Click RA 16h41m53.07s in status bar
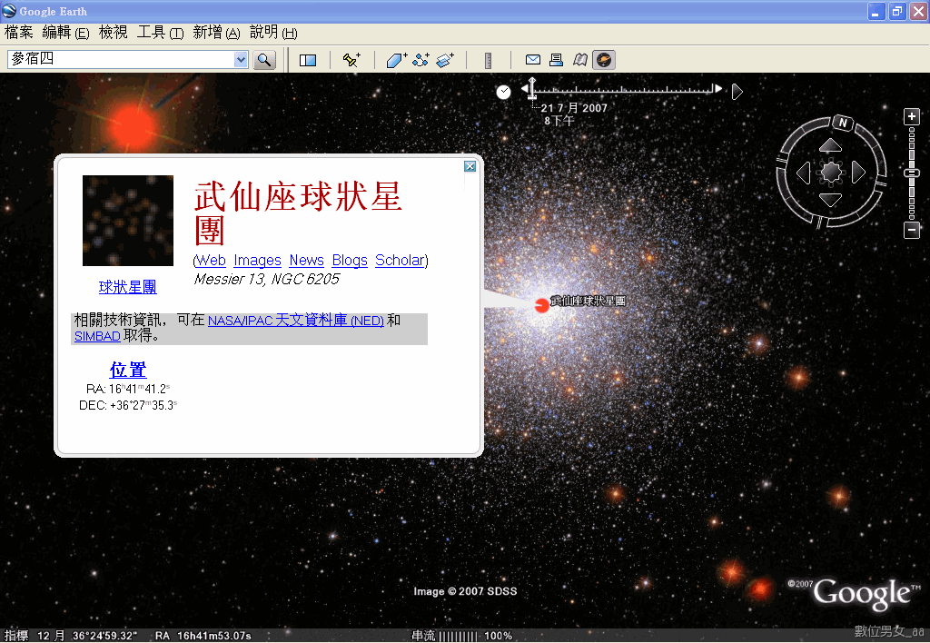This screenshot has width=930, height=643. click(x=203, y=636)
